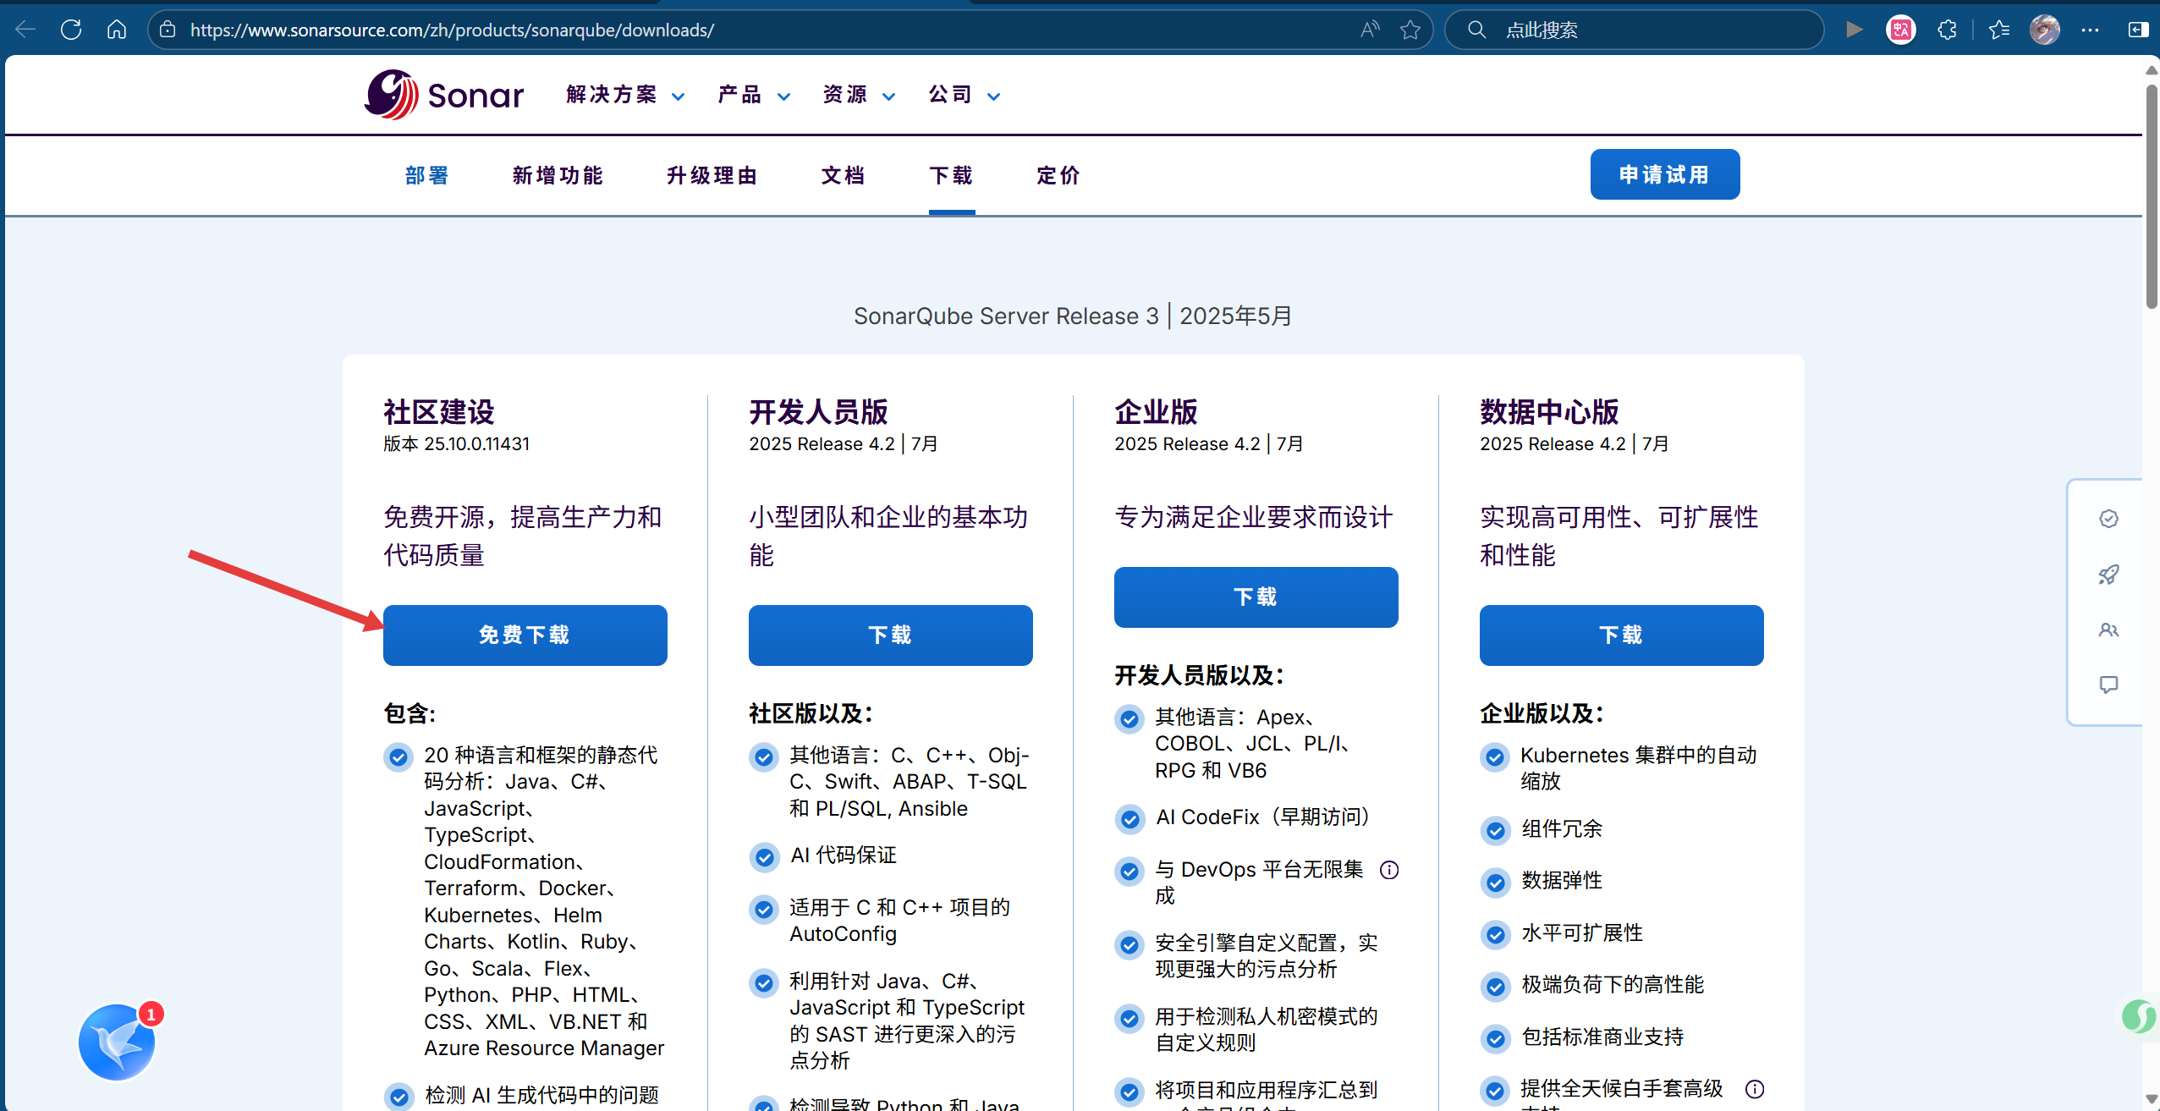The width and height of the screenshot is (2160, 1111).
Task: Expand the 解决方案 menu
Action: (x=625, y=95)
